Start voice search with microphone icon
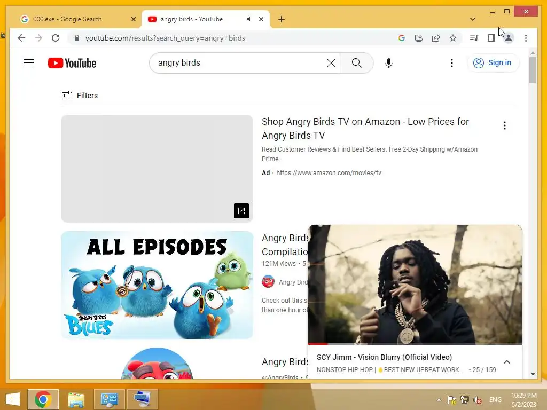547x410 pixels. pyautogui.click(x=389, y=63)
